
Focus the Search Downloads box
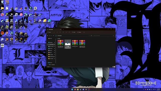pyautogui.click(x=104, y=36)
